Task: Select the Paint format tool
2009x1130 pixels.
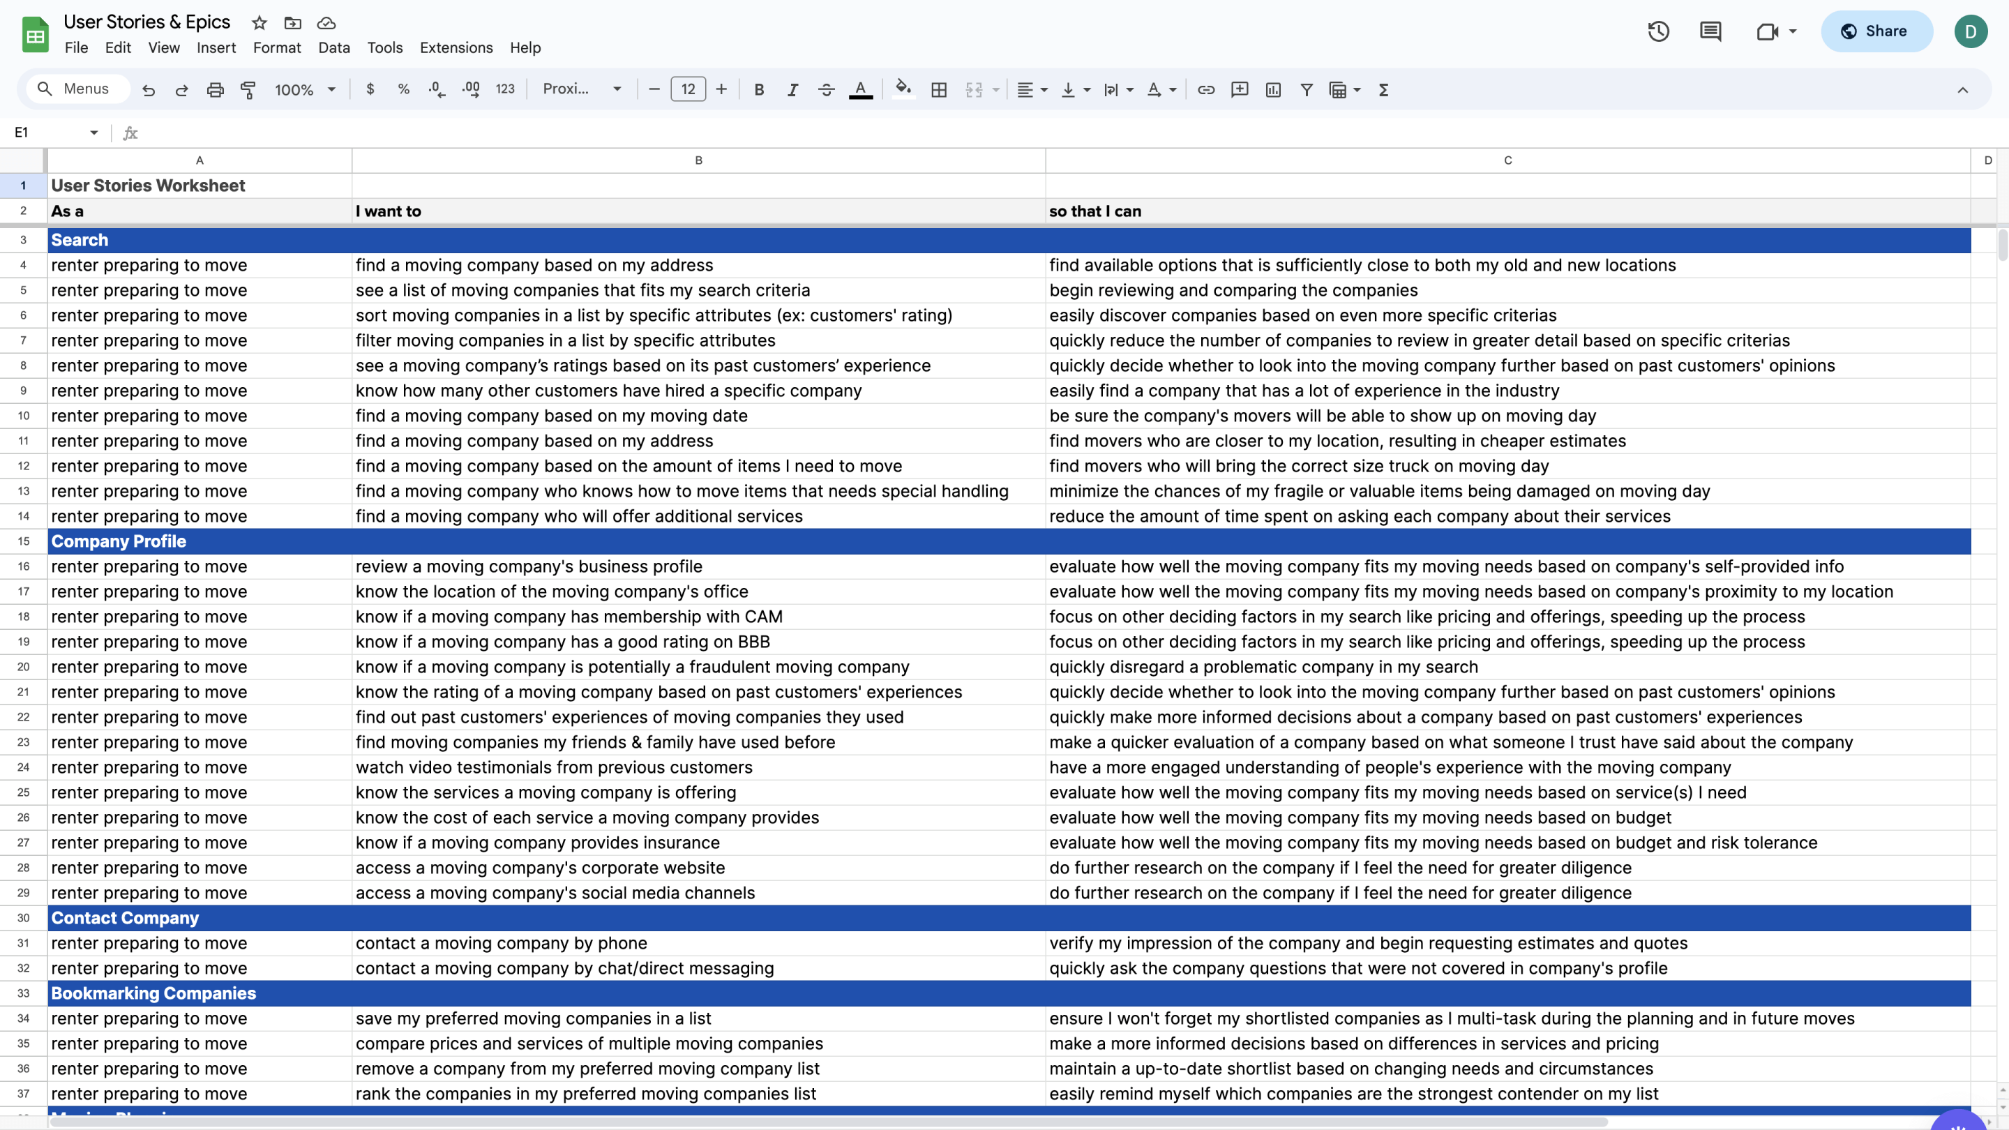Action: coord(248,90)
